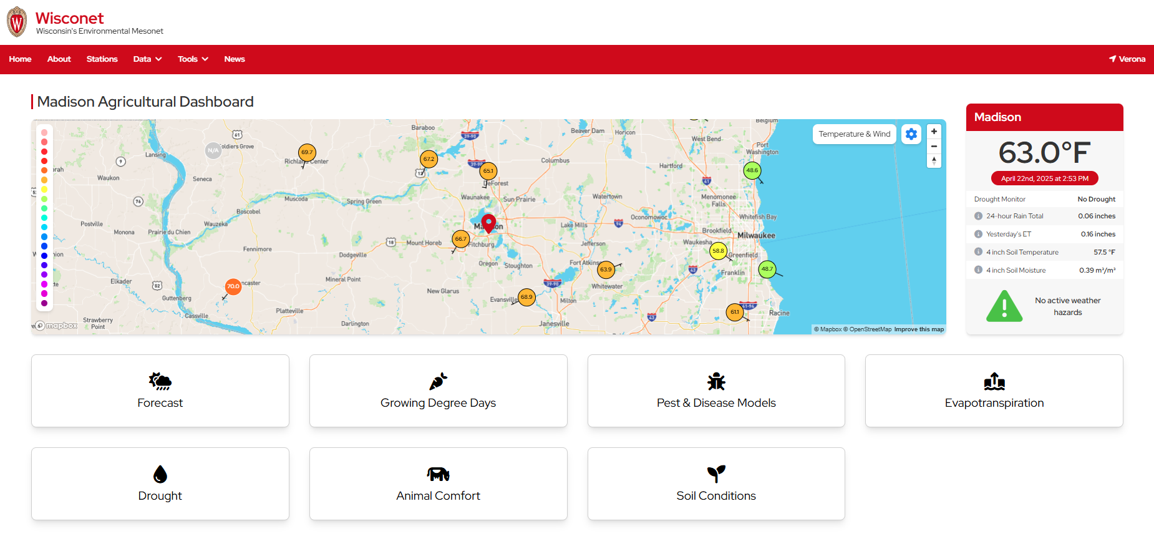Open the Temperature & Wind layer selector

click(x=854, y=134)
